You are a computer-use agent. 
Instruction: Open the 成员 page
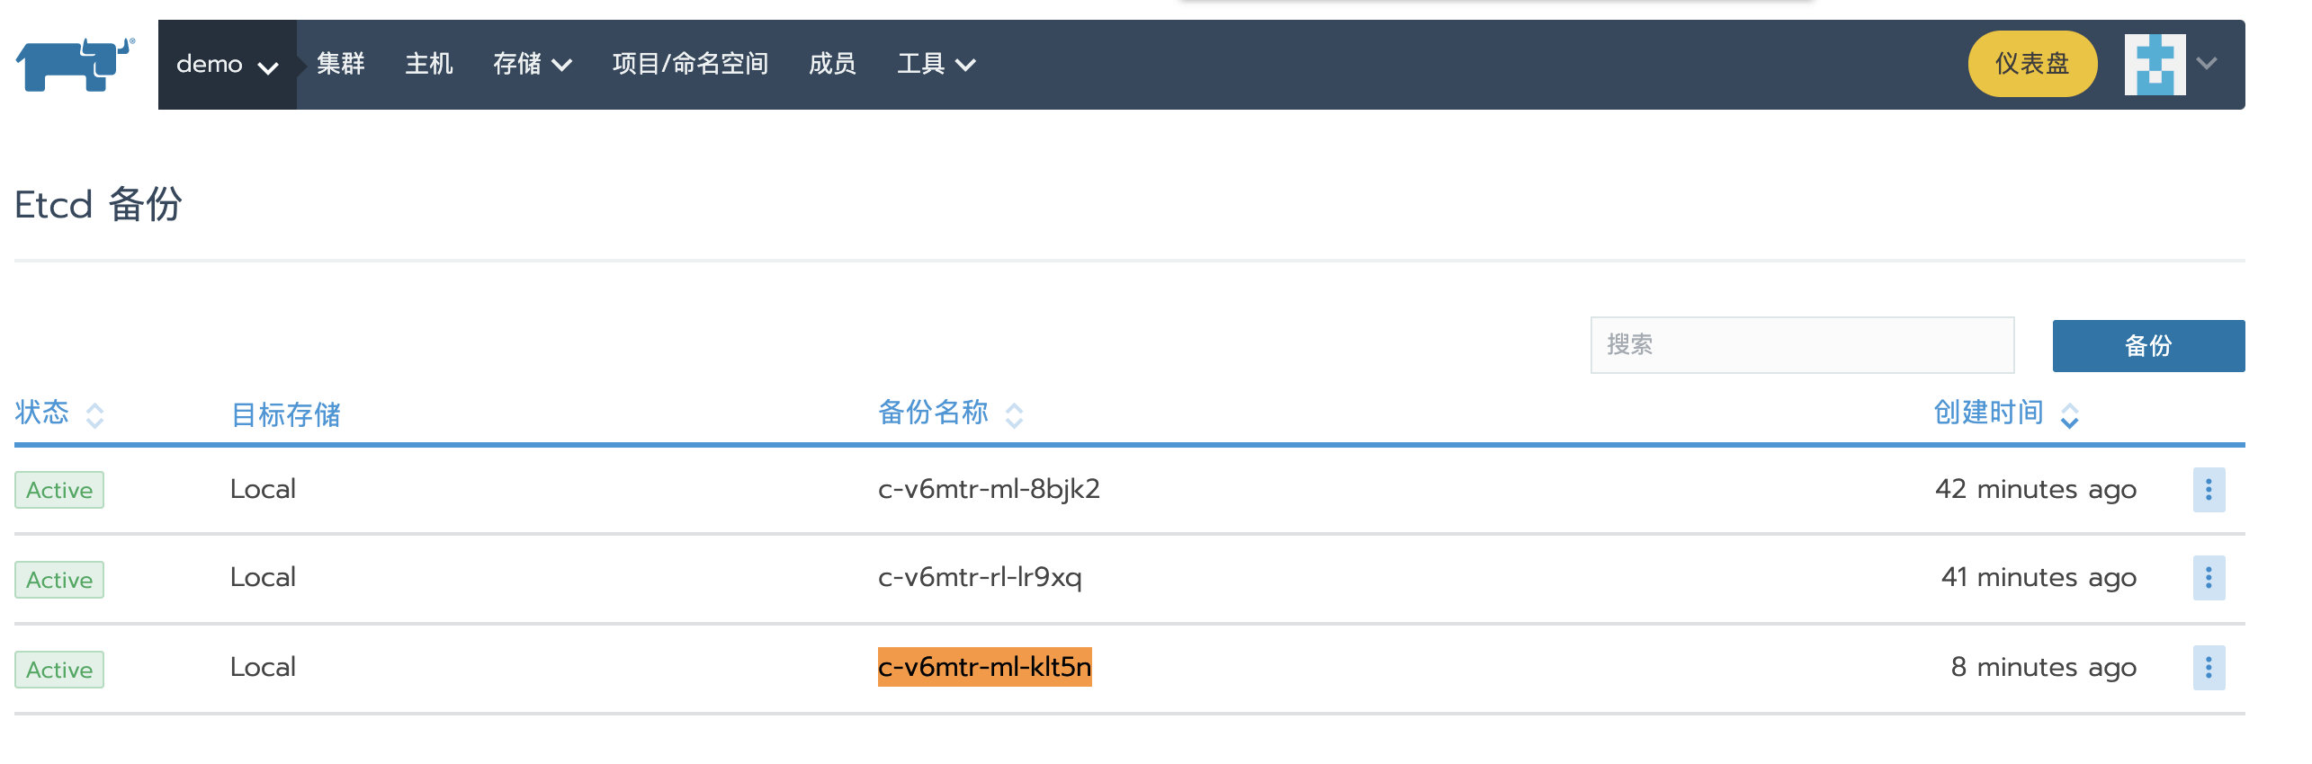[832, 65]
